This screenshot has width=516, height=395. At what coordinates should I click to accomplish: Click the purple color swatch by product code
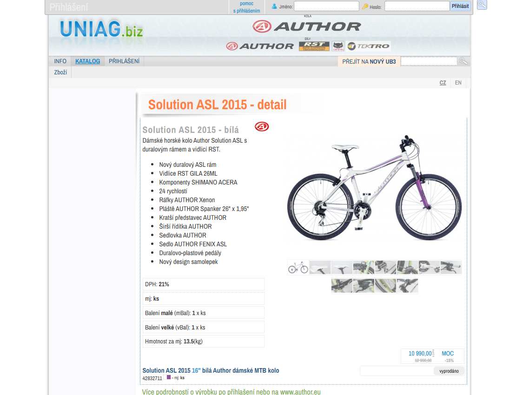[168, 377]
